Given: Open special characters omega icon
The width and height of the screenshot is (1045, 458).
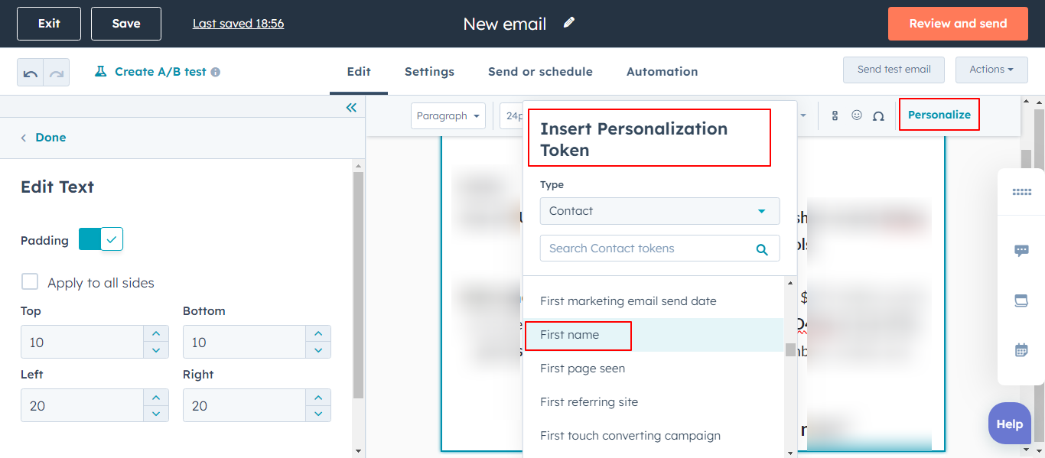Looking at the screenshot, I should click(878, 116).
